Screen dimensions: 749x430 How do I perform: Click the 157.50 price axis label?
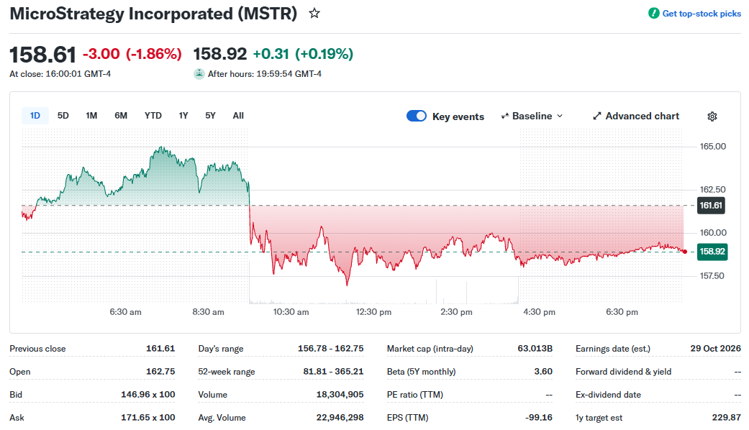pyautogui.click(x=712, y=275)
